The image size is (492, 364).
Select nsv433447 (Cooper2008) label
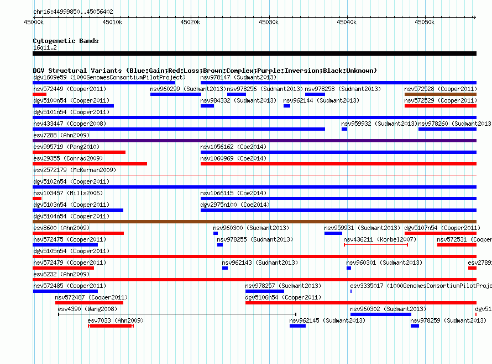point(70,124)
